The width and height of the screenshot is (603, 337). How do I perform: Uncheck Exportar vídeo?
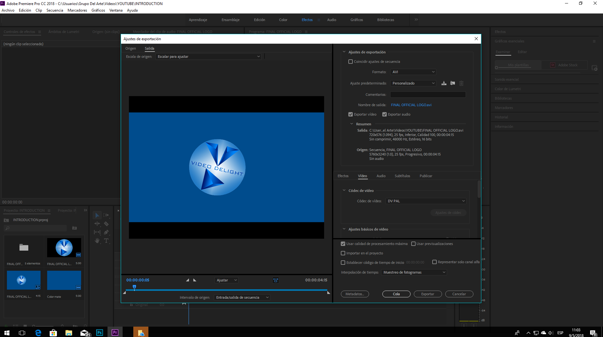click(351, 114)
